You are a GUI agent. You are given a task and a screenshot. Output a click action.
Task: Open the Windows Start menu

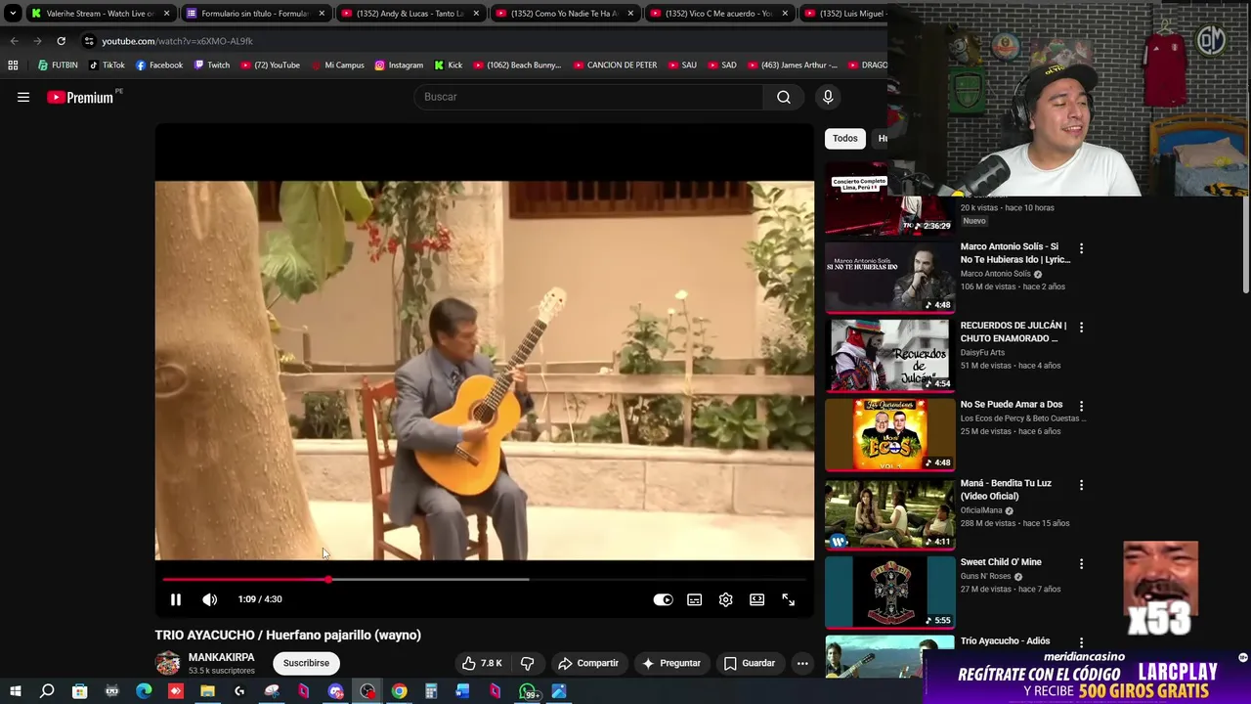click(15, 691)
